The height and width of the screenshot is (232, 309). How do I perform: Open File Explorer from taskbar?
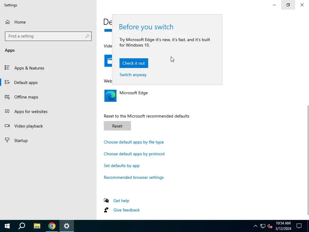37,226
